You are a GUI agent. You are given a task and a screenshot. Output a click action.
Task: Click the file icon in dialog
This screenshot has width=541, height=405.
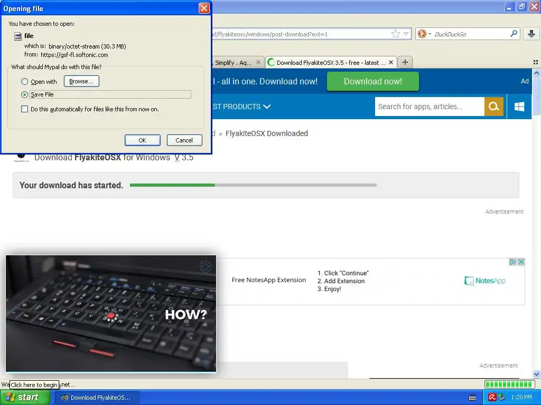click(x=18, y=36)
